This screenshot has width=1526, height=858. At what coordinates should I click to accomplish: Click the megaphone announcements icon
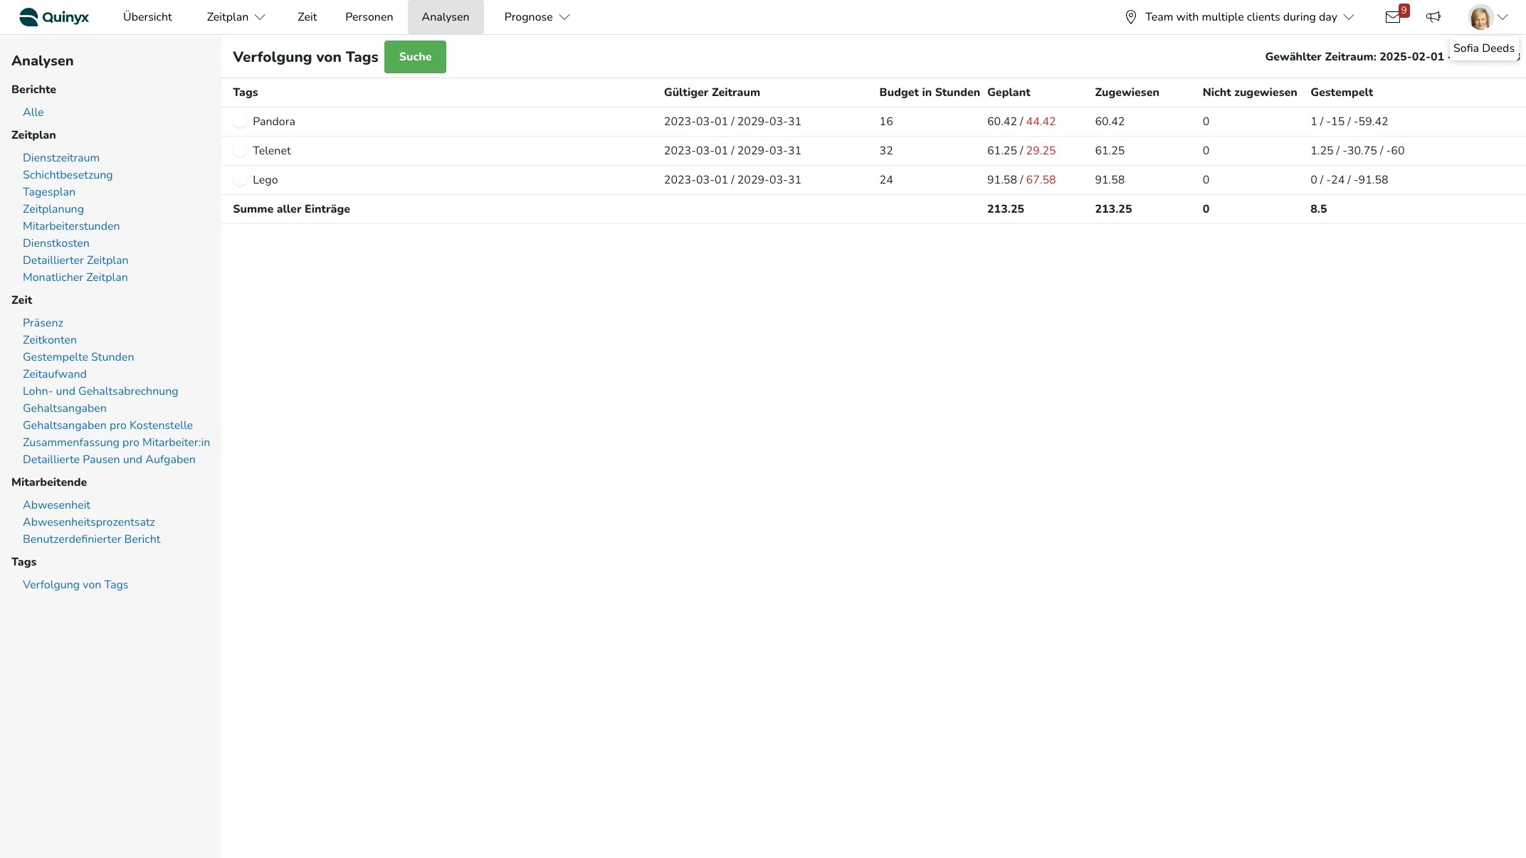1433,17
